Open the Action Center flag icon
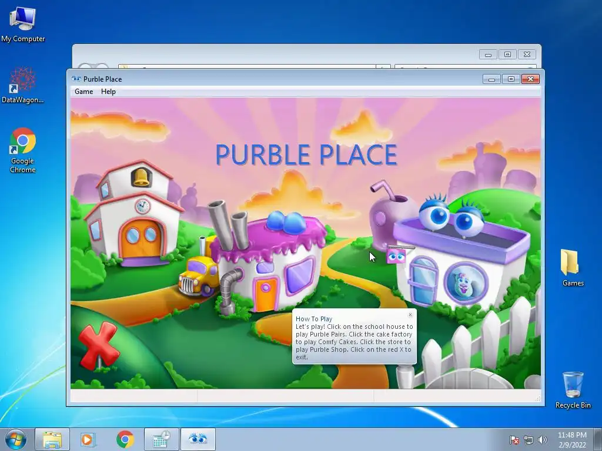 click(514, 440)
